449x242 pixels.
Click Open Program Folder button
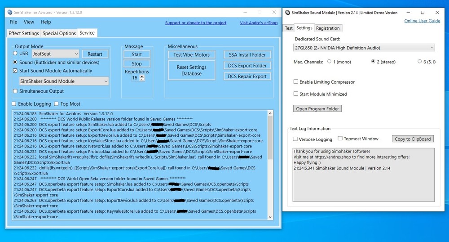[317, 109]
